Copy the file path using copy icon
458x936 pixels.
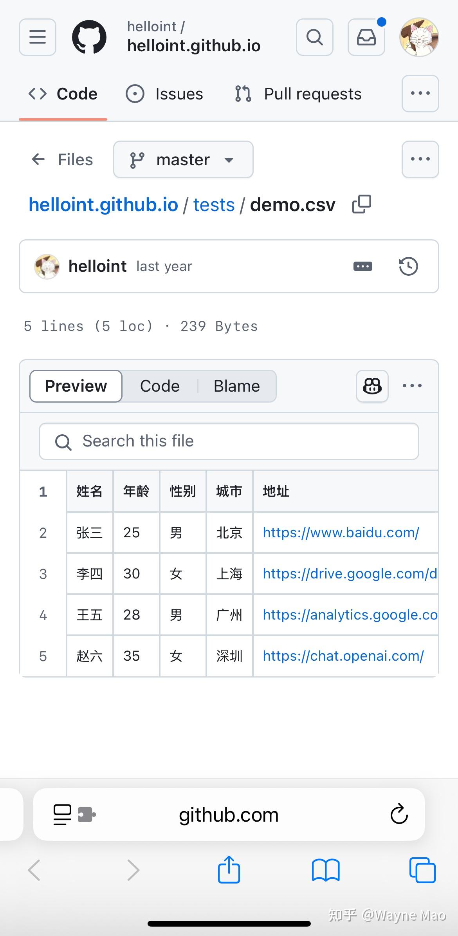coord(360,204)
